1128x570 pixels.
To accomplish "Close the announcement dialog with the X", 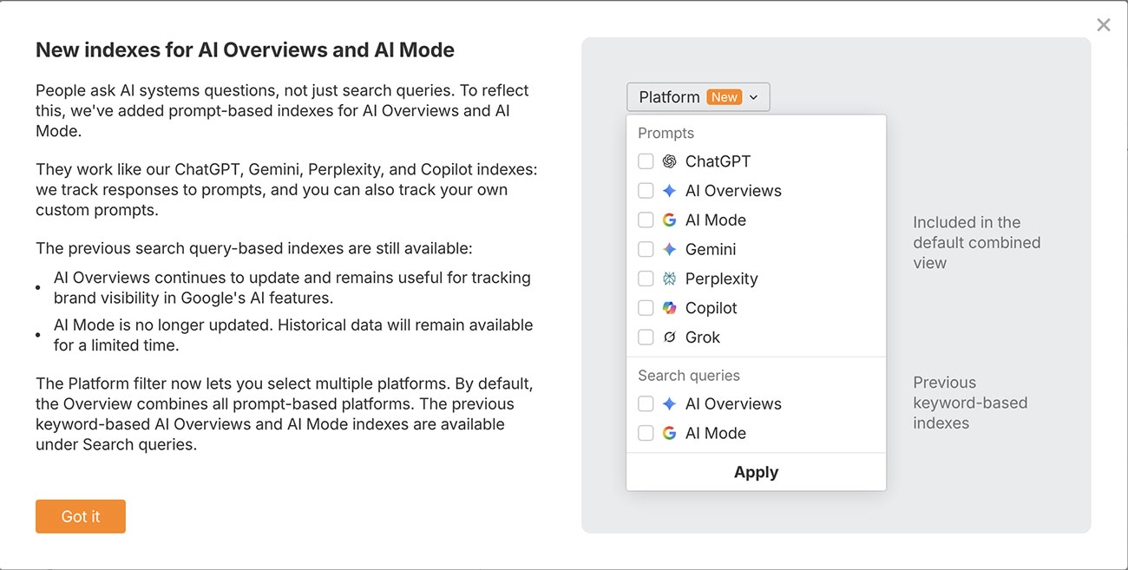I will pyautogui.click(x=1104, y=25).
